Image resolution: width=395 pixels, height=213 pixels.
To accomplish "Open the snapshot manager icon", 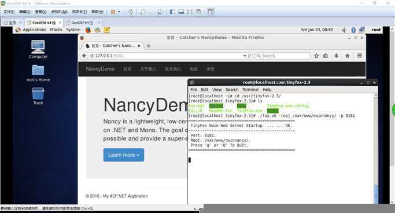I will pyautogui.click(x=160, y=12).
